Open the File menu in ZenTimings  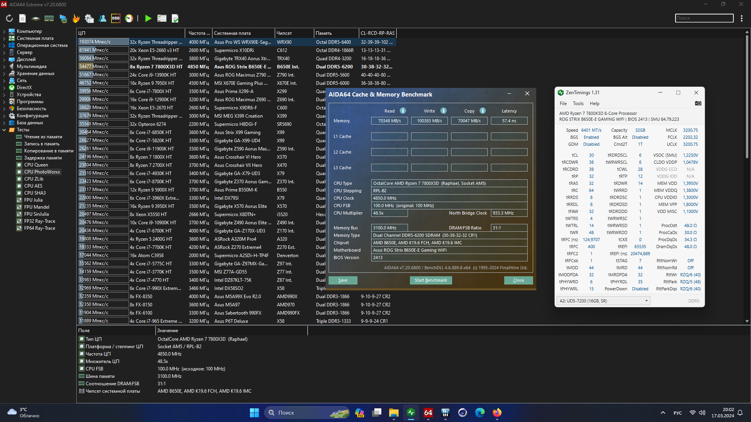[563, 104]
